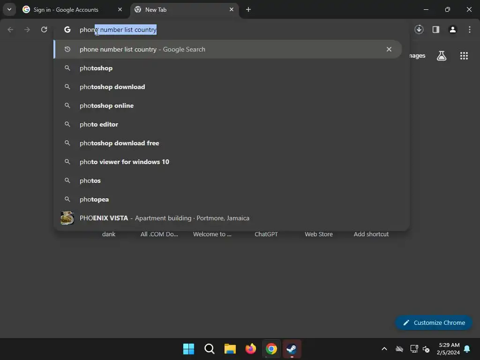
Task: Minimize the Chrome window
Action: coord(426,9)
